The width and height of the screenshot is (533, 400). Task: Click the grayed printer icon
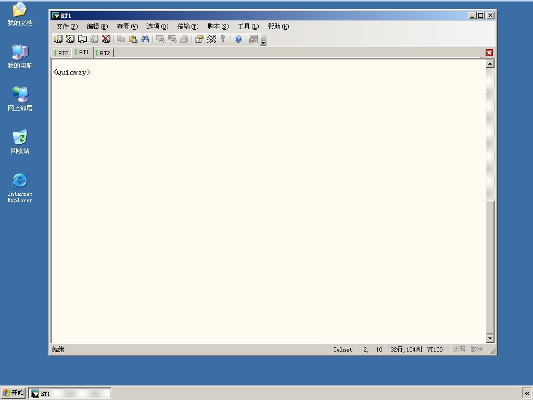(x=184, y=39)
